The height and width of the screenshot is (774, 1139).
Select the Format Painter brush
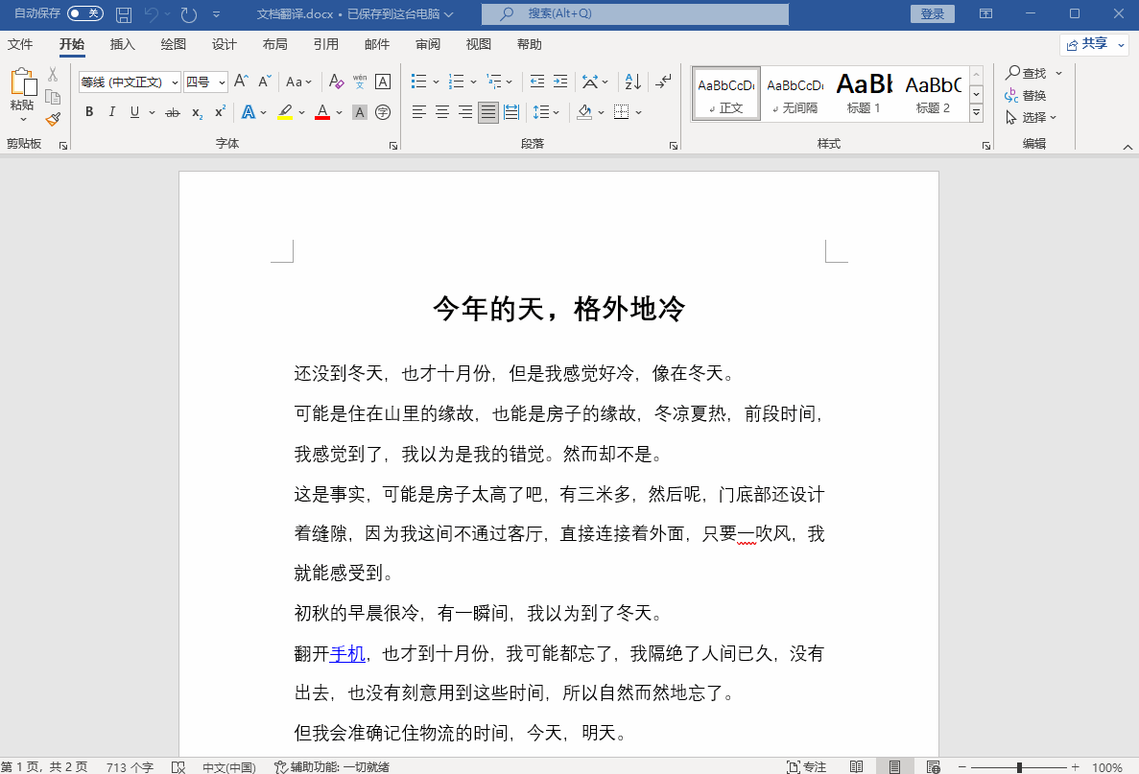[x=53, y=119]
